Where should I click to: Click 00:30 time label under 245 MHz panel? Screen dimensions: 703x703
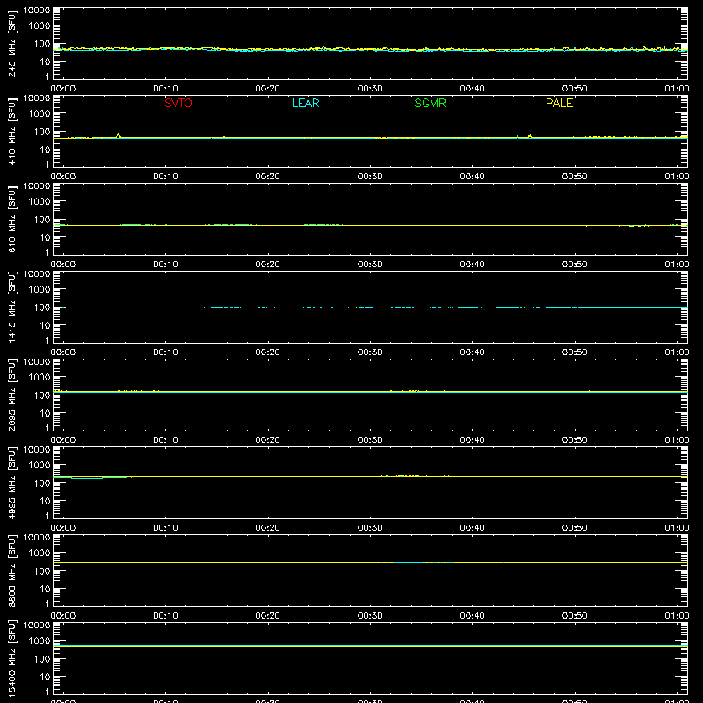coord(370,89)
